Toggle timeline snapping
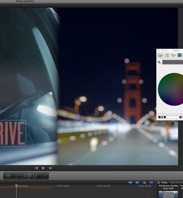The width and height of the screenshot is (183, 198). [x=151, y=183]
